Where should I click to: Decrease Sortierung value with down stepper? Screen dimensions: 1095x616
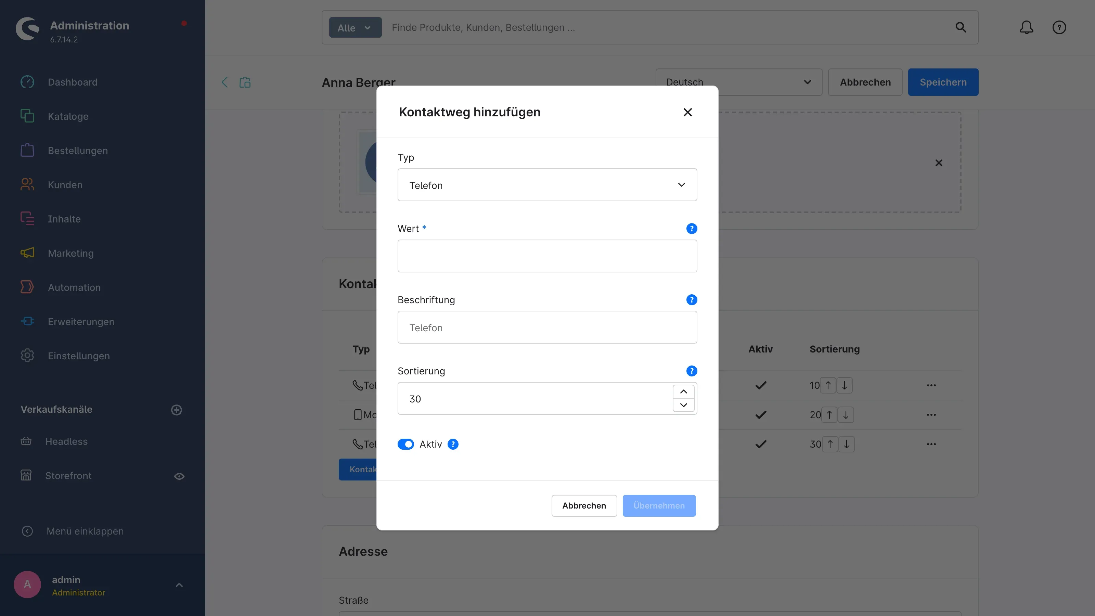pyautogui.click(x=684, y=405)
